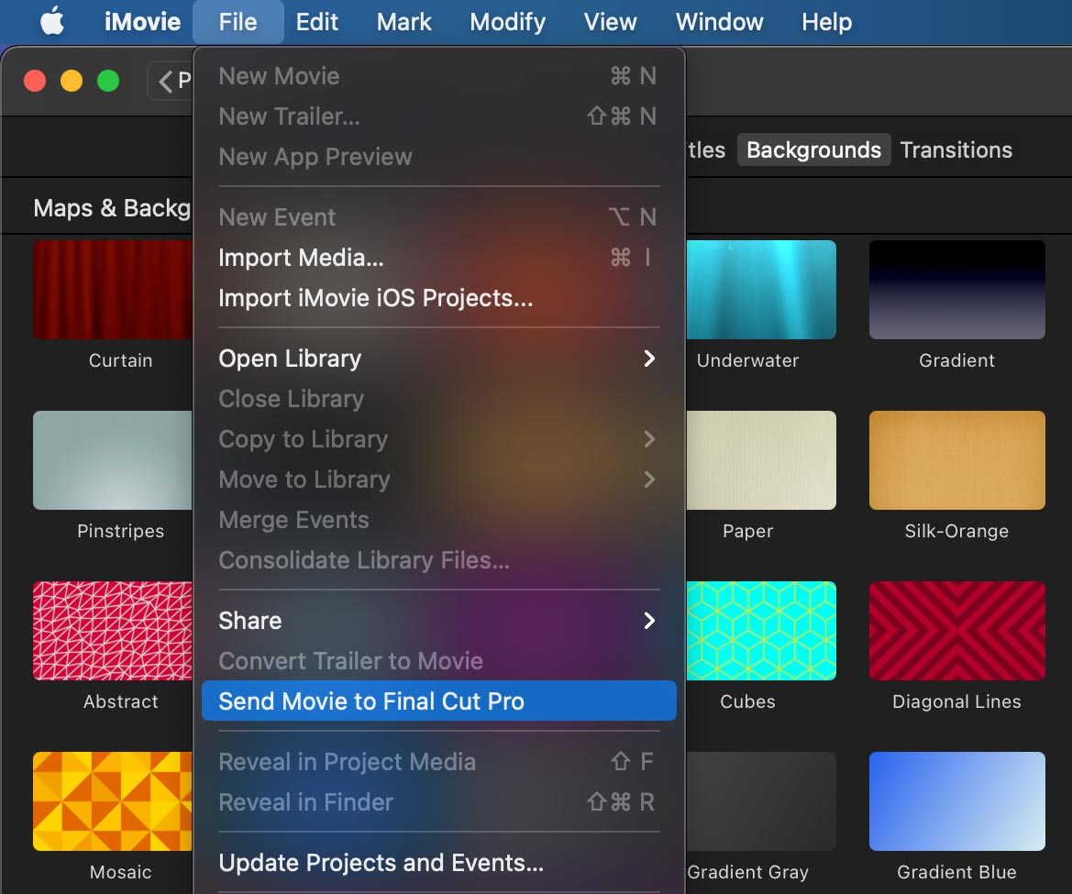Open the Help menu
This screenshot has height=894, width=1072.
(826, 22)
